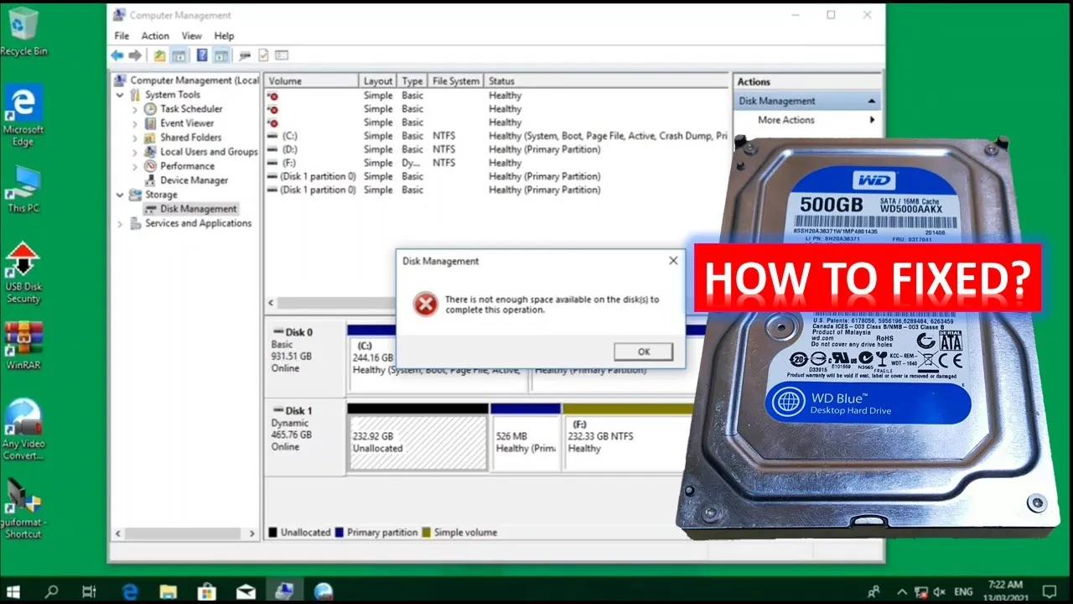
Task: Expand the Event Viewer node
Action: coord(135,123)
